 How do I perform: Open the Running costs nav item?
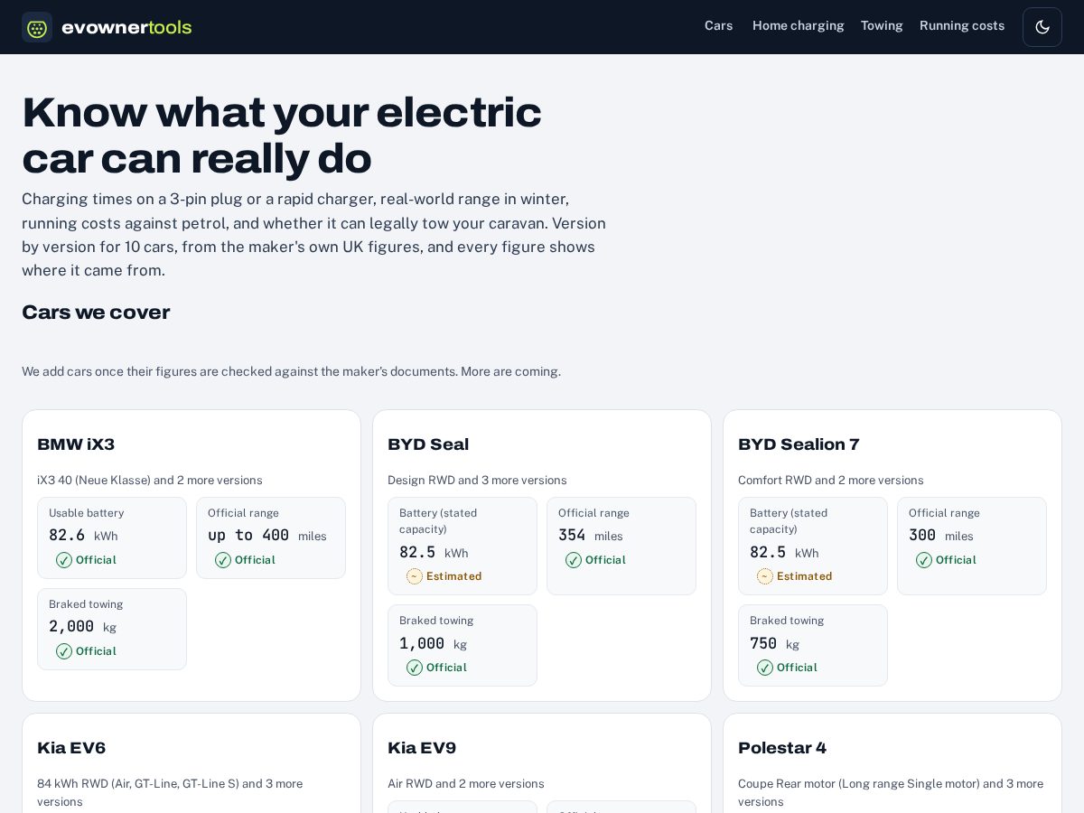962,26
